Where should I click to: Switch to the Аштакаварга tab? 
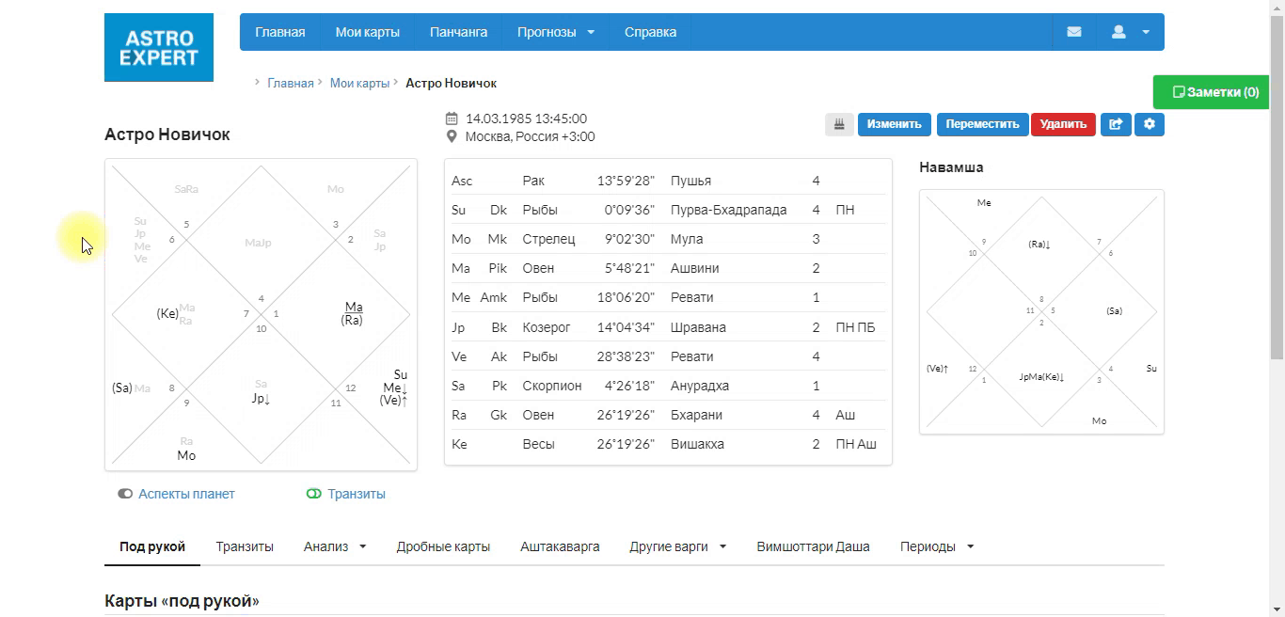[x=560, y=546]
